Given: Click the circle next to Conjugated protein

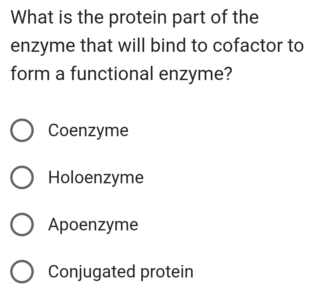Looking at the screenshot, I should pos(22,272).
